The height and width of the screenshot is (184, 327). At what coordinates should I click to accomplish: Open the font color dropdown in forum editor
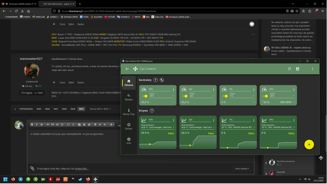click(112, 124)
